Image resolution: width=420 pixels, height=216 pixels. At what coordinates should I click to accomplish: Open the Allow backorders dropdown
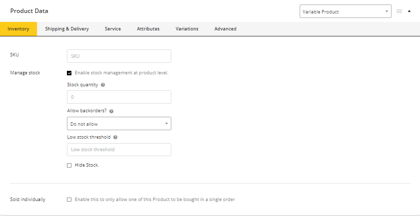[119, 123]
